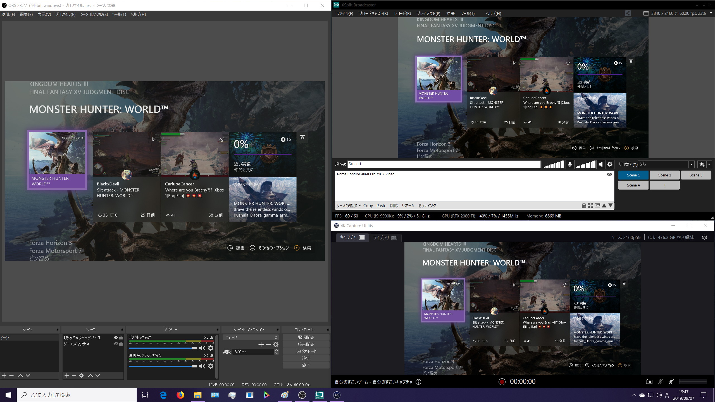Remove source with OBS sources minus icon

74,375
